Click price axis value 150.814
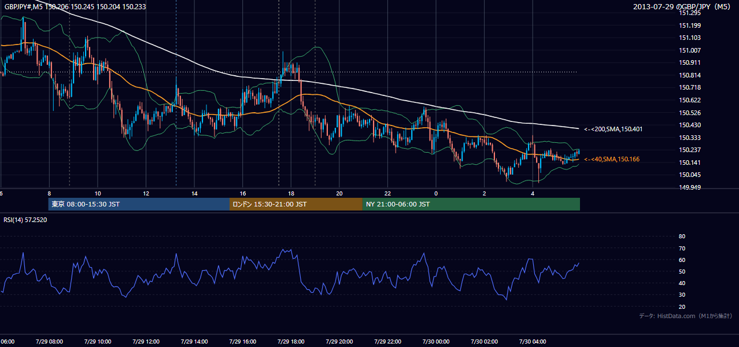Screen dimensions: 739x347 click(x=690, y=75)
